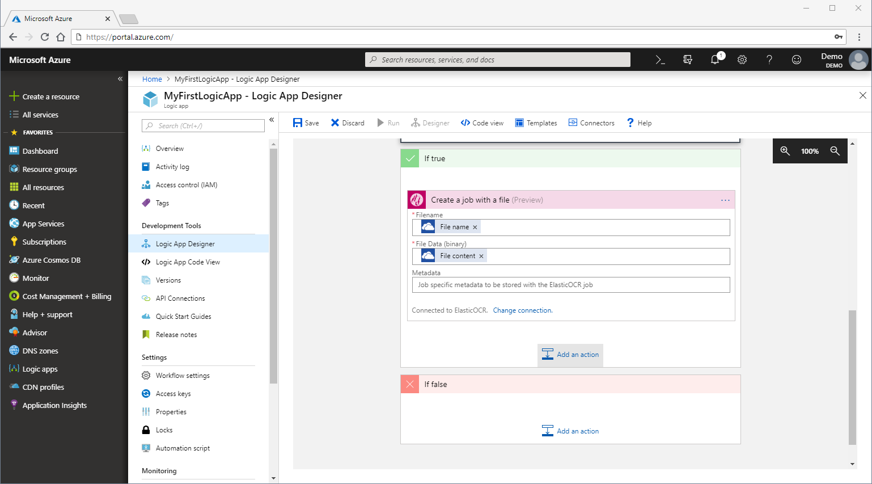Collapse the resource menu panel
Viewport: 872px width, 484px height.
coord(272,120)
